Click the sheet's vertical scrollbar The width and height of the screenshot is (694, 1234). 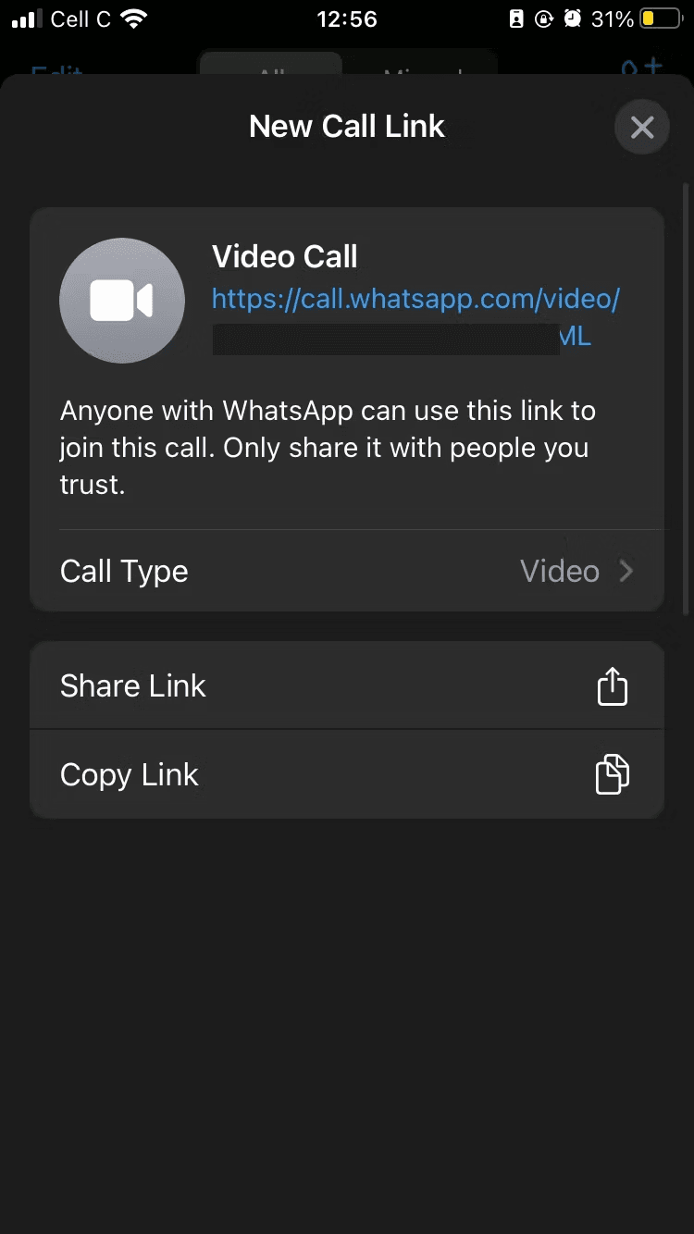(686, 398)
